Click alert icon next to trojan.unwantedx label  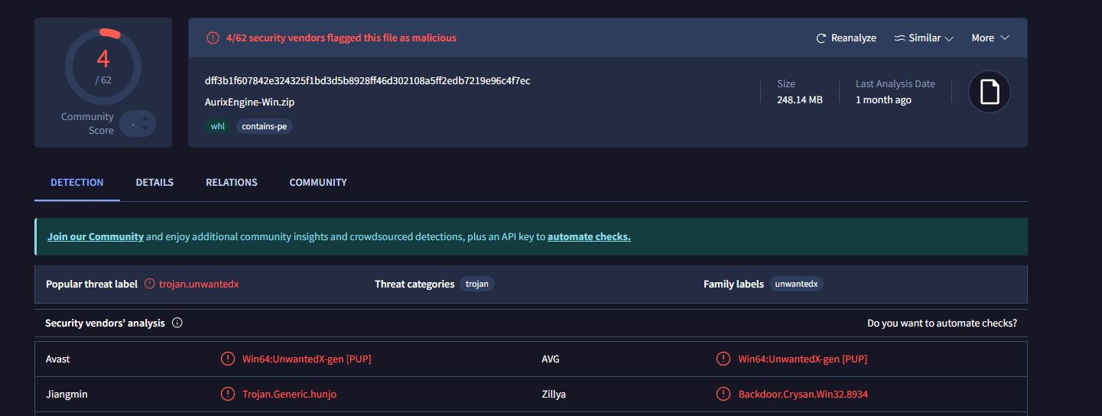(150, 284)
